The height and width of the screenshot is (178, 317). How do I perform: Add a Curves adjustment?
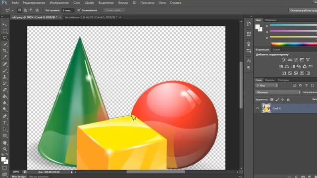(x=296, y=60)
